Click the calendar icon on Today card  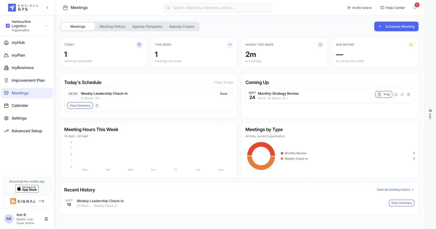pyautogui.click(x=139, y=44)
